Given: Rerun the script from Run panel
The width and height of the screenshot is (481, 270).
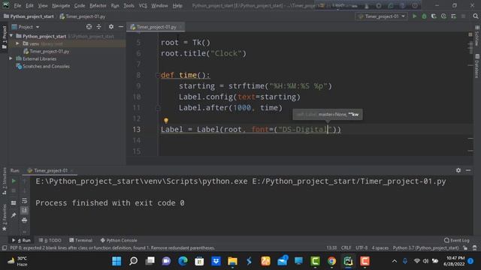Looking at the screenshot, I should 14,181.
